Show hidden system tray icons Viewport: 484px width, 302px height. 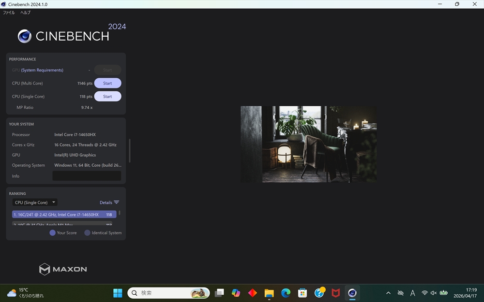(388, 293)
